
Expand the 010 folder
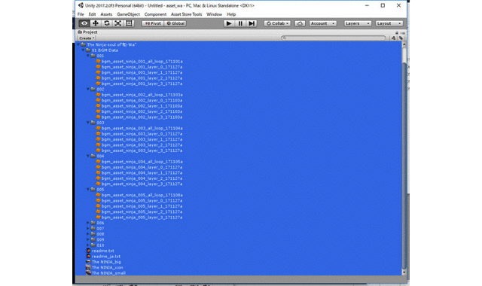click(88, 245)
